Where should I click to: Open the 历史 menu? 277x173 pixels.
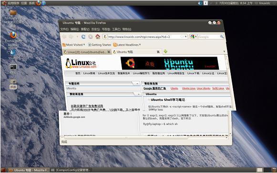[x=95, y=29]
